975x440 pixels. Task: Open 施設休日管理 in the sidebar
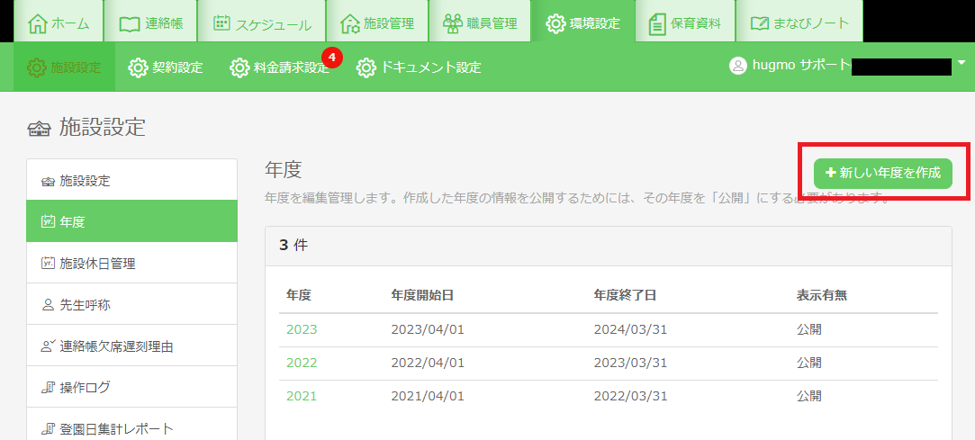tap(131, 263)
